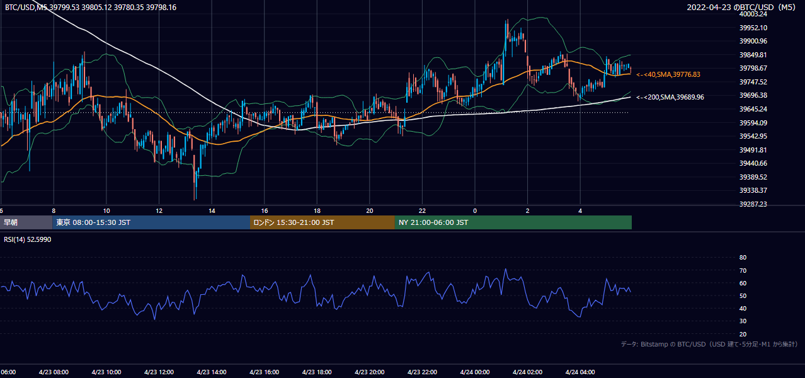Click price axis value 39696.38
The width and height of the screenshot is (805, 378).
pos(753,95)
